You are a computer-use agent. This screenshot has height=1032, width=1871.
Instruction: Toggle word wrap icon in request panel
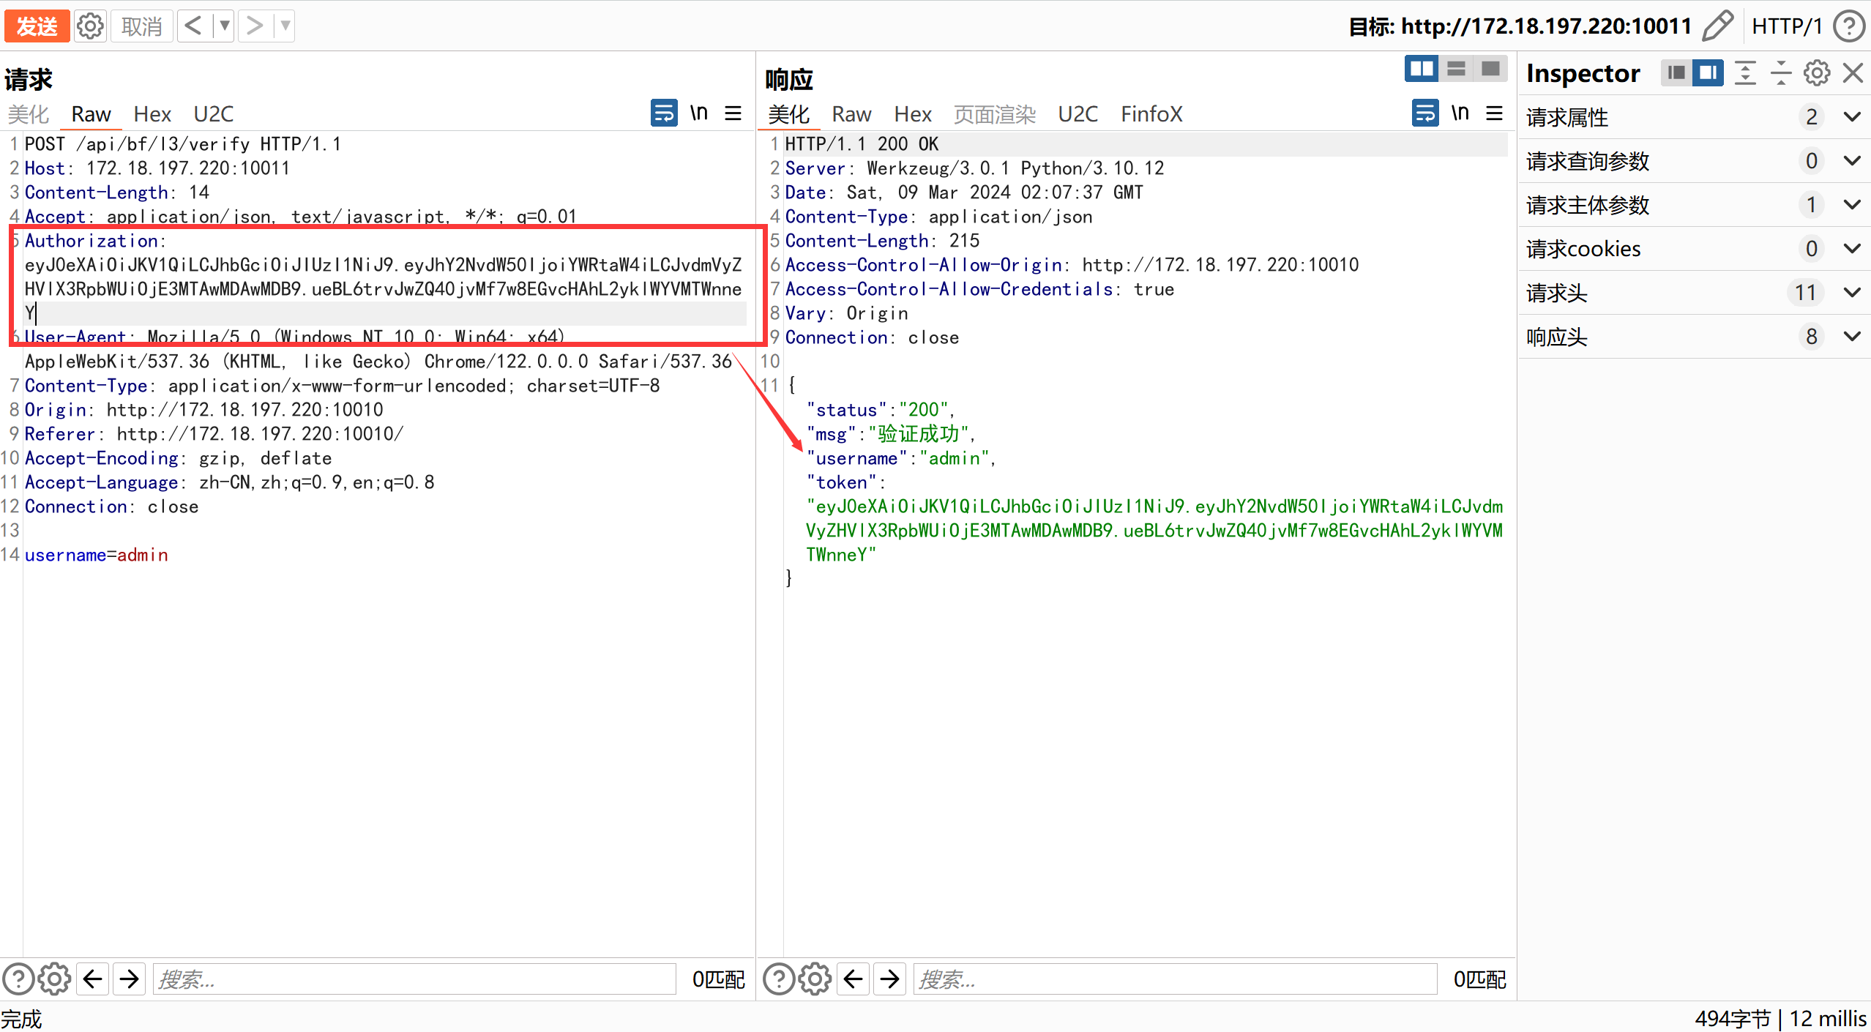[x=663, y=113]
